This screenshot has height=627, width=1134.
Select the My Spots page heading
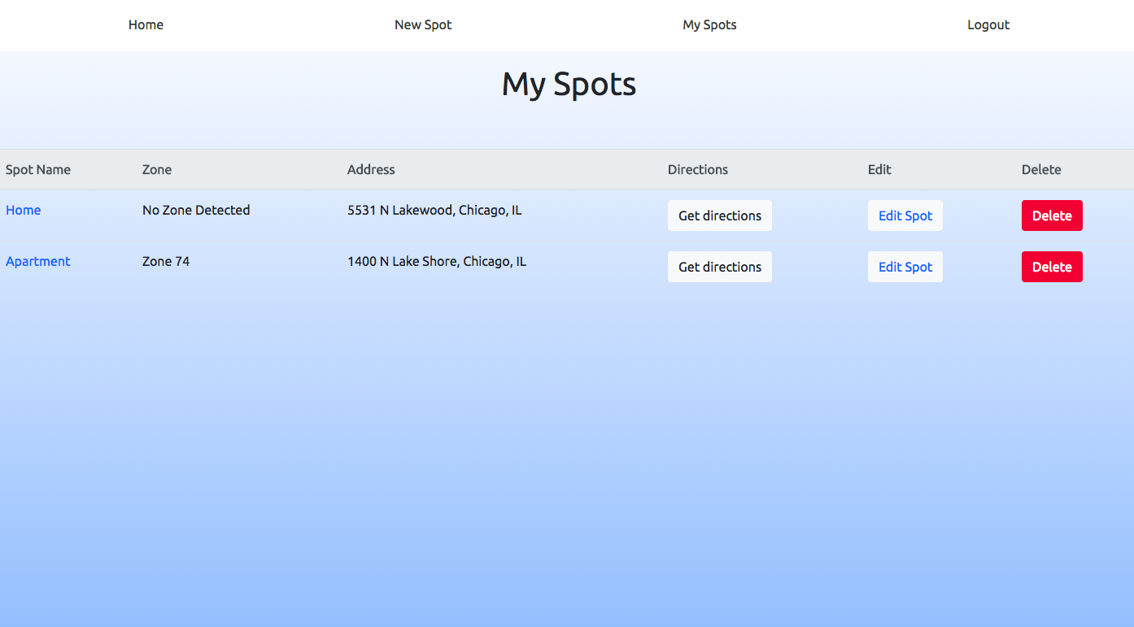tap(569, 85)
